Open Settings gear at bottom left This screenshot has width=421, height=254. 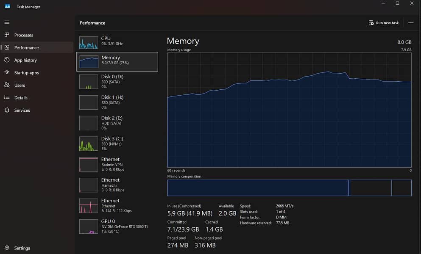(7, 248)
